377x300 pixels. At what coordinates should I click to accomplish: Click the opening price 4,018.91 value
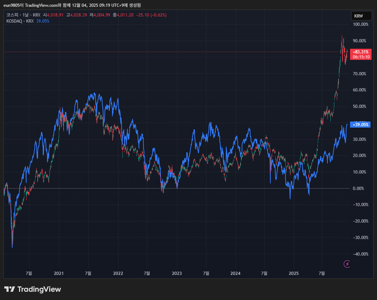55,15
